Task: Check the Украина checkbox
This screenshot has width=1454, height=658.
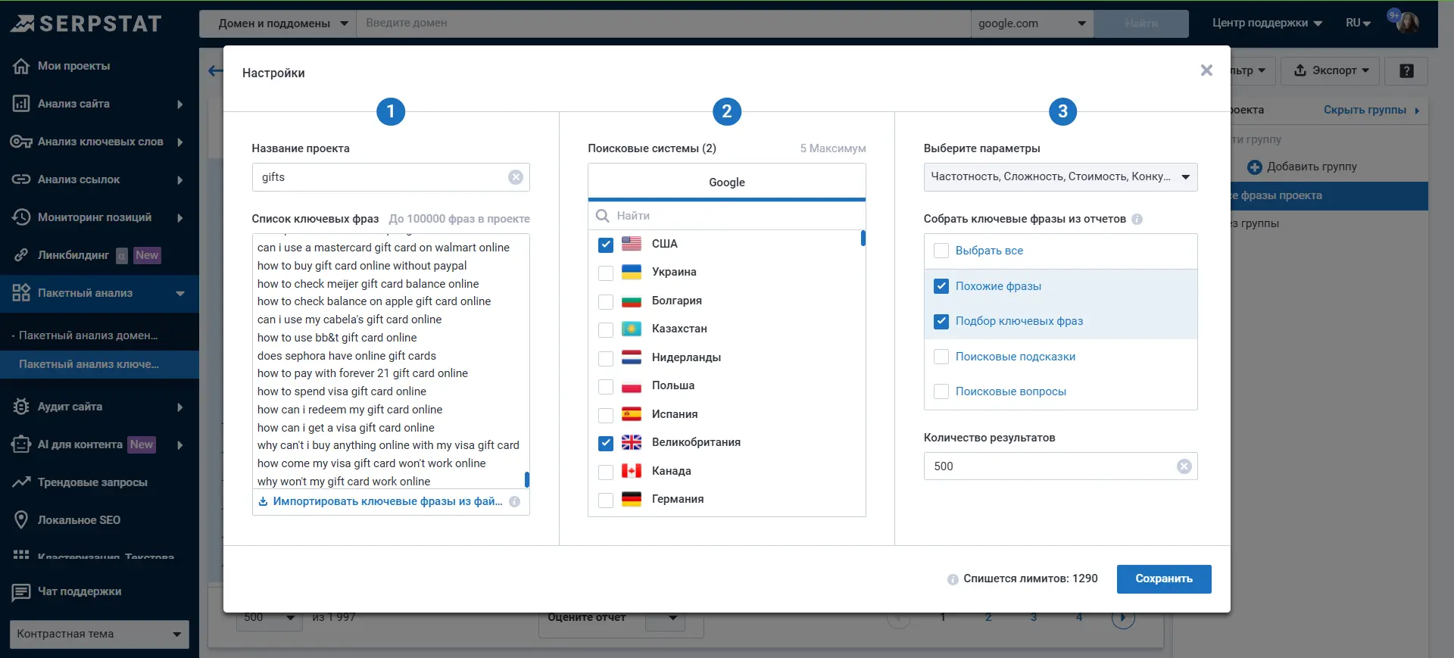Action: 606,273
